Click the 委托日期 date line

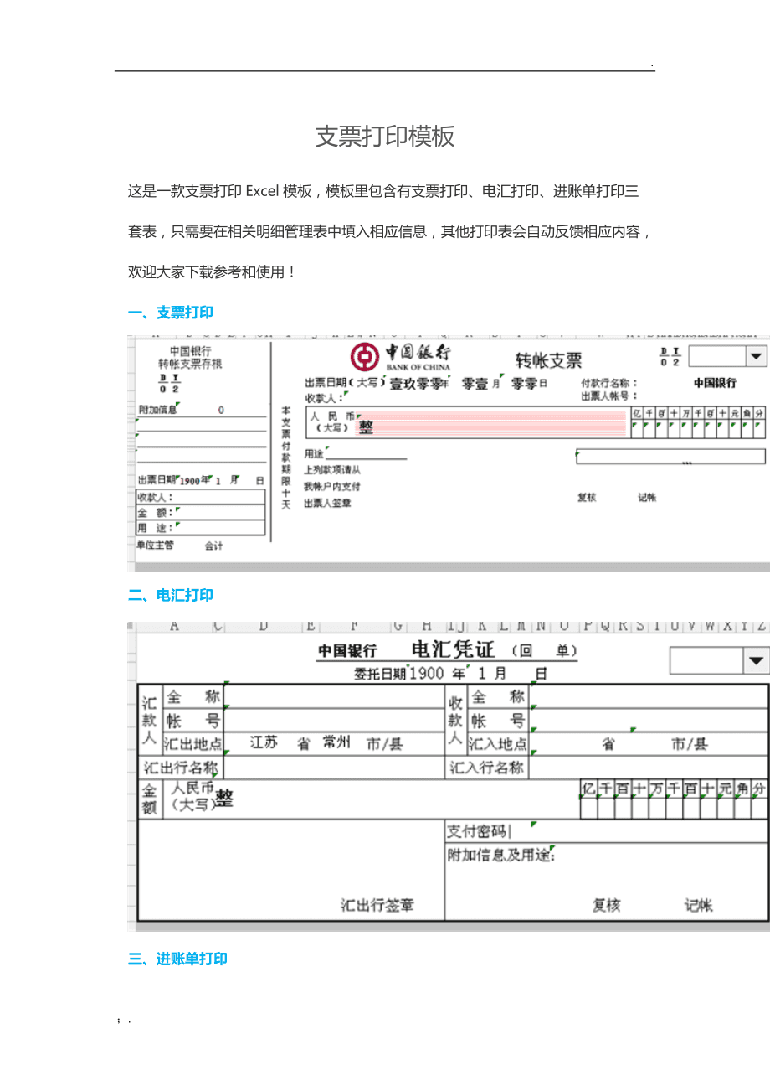[x=451, y=673]
